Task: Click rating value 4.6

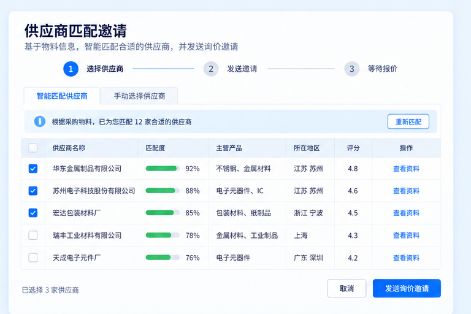Action: click(x=353, y=191)
